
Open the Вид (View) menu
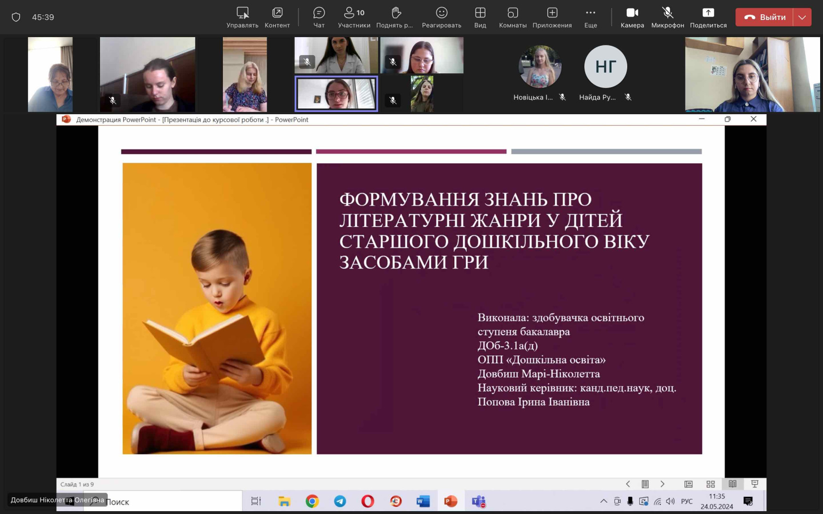pos(480,17)
